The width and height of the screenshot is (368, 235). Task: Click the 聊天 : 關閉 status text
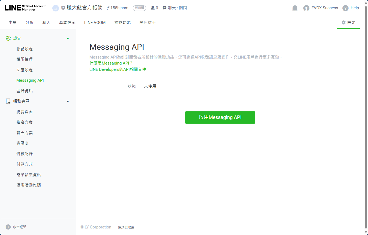tap(177, 8)
